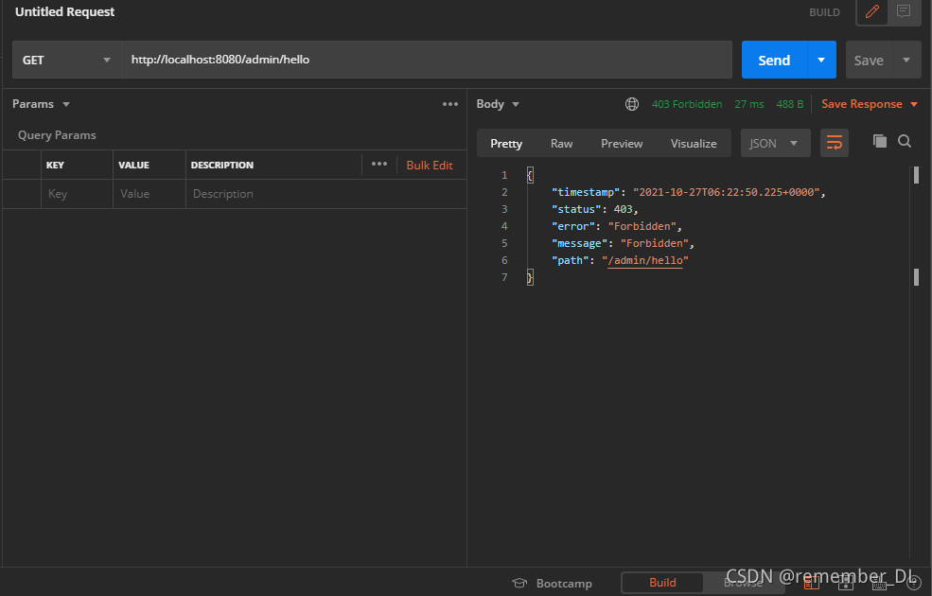Viewport: 932px width, 596px height.
Task: Open search in response body magnifier
Action: pyautogui.click(x=904, y=141)
